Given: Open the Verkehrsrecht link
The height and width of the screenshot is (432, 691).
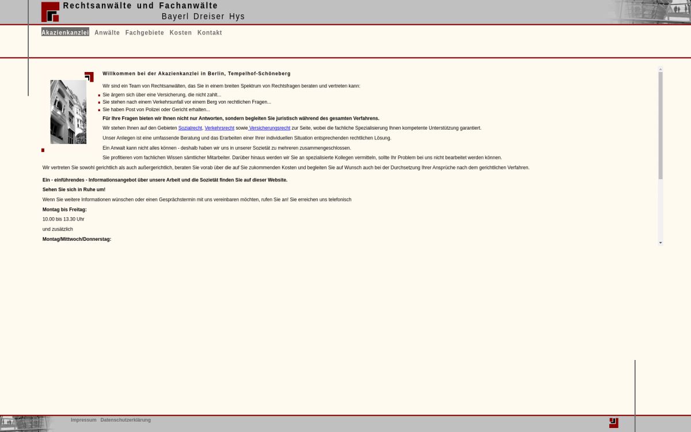Looking at the screenshot, I should pyautogui.click(x=219, y=128).
